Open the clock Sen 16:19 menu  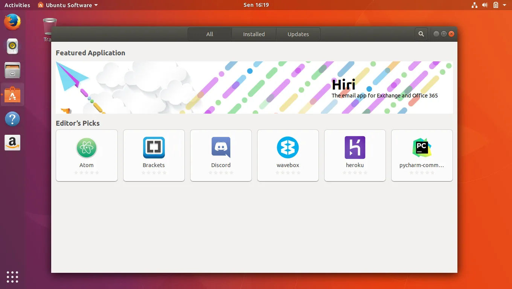pyautogui.click(x=256, y=5)
